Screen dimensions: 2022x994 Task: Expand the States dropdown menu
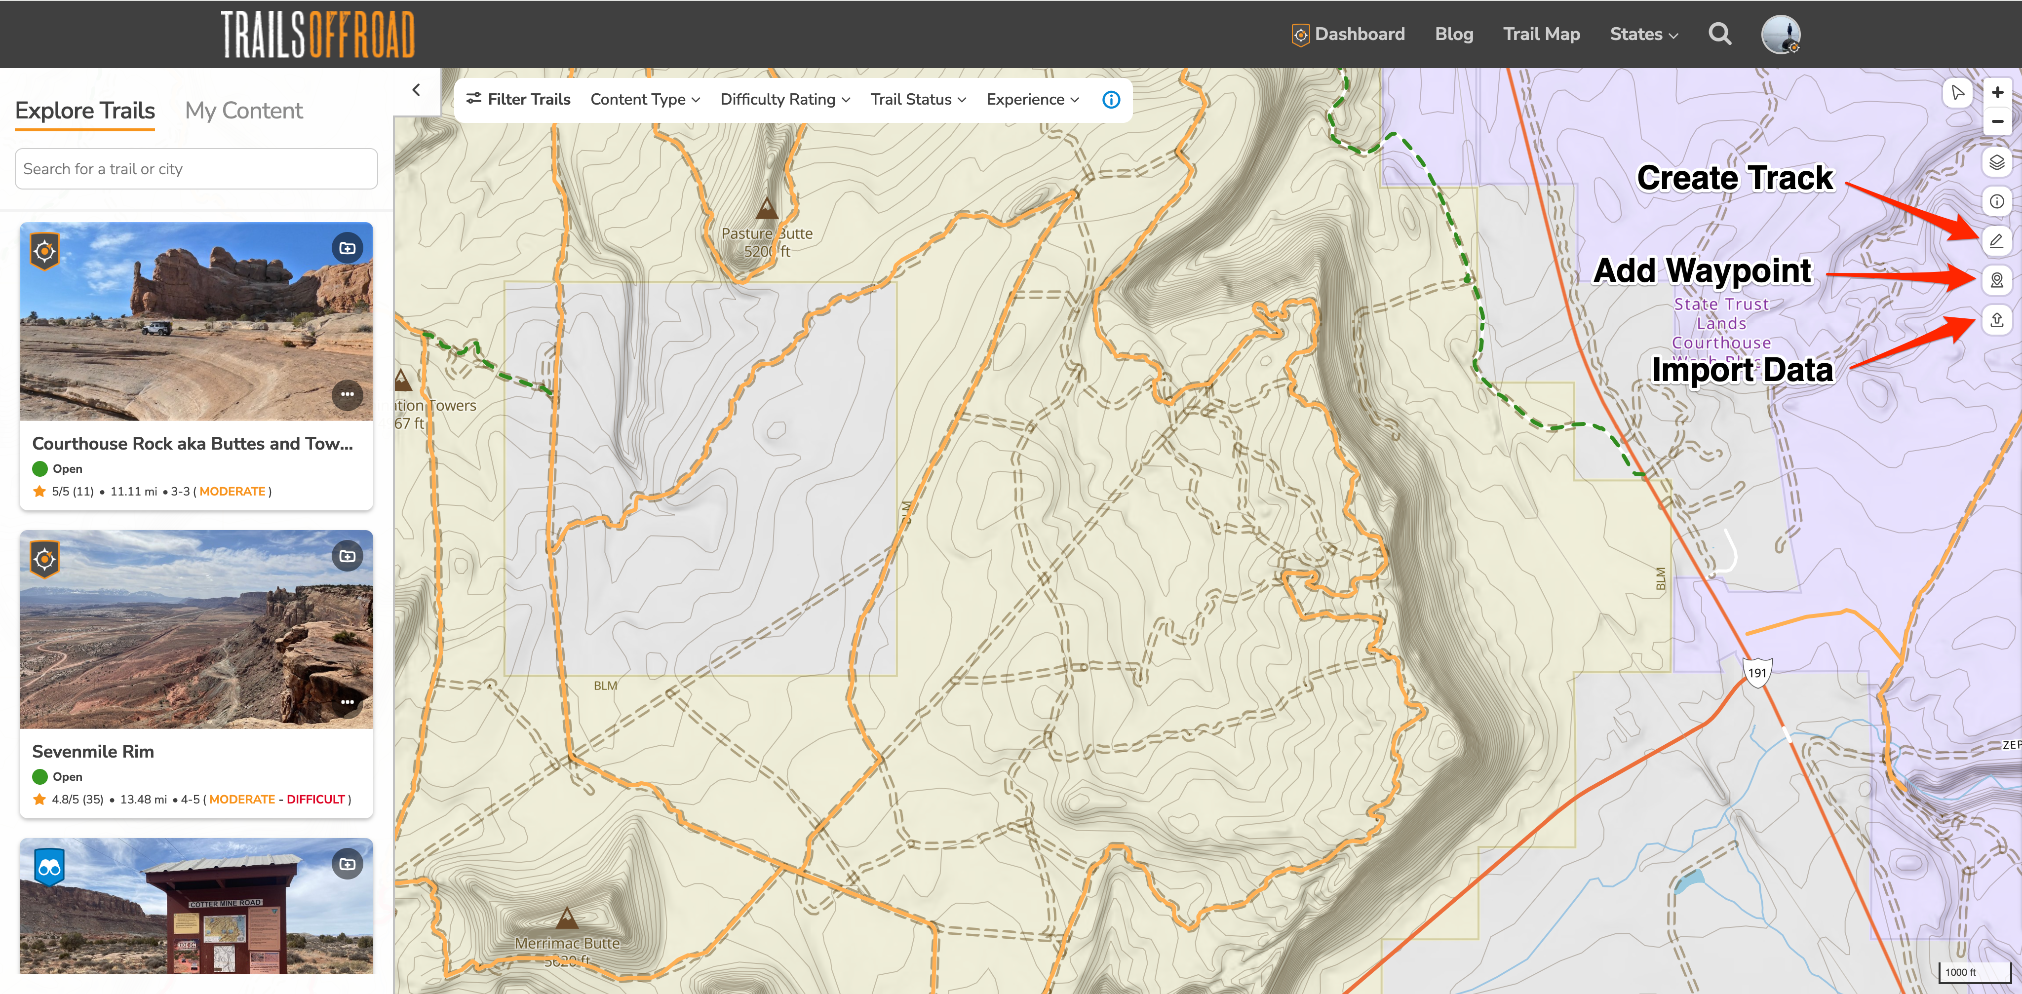click(x=1644, y=34)
